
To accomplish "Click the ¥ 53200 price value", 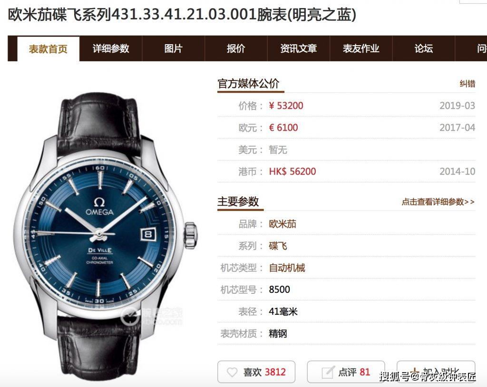I will point(286,106).
